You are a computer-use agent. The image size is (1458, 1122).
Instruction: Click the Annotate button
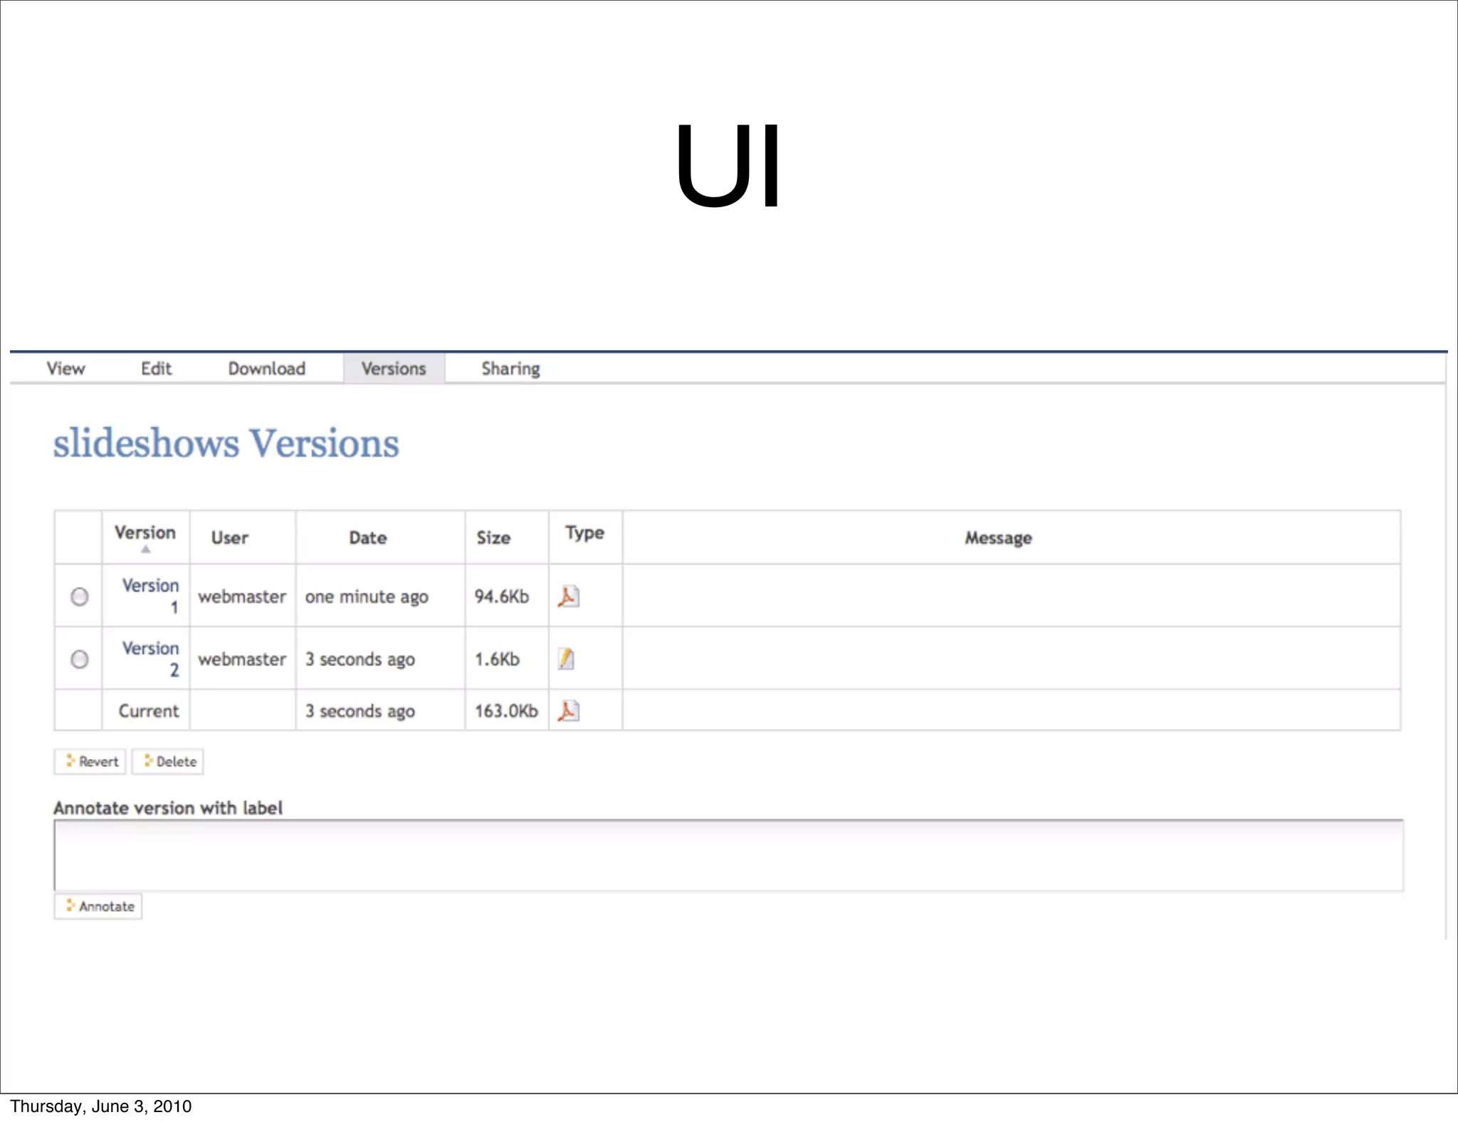point(99,906)
